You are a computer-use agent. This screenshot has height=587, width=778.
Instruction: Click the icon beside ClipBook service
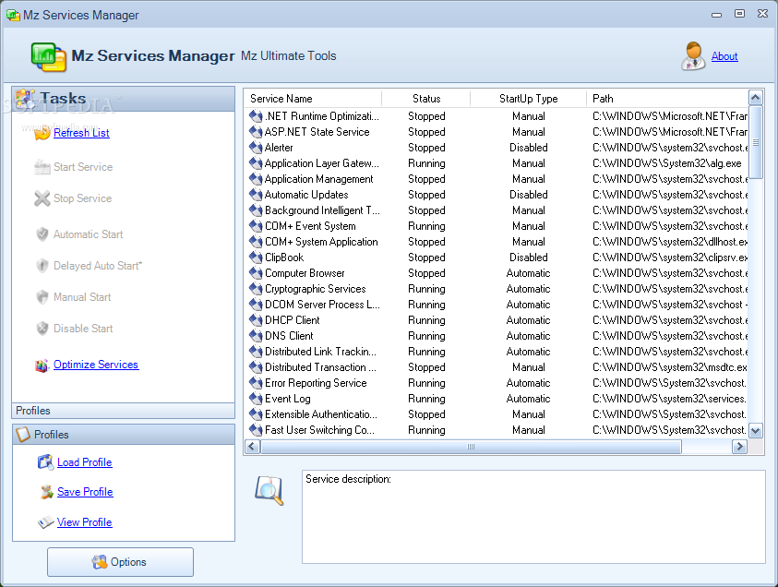point(256,258)
